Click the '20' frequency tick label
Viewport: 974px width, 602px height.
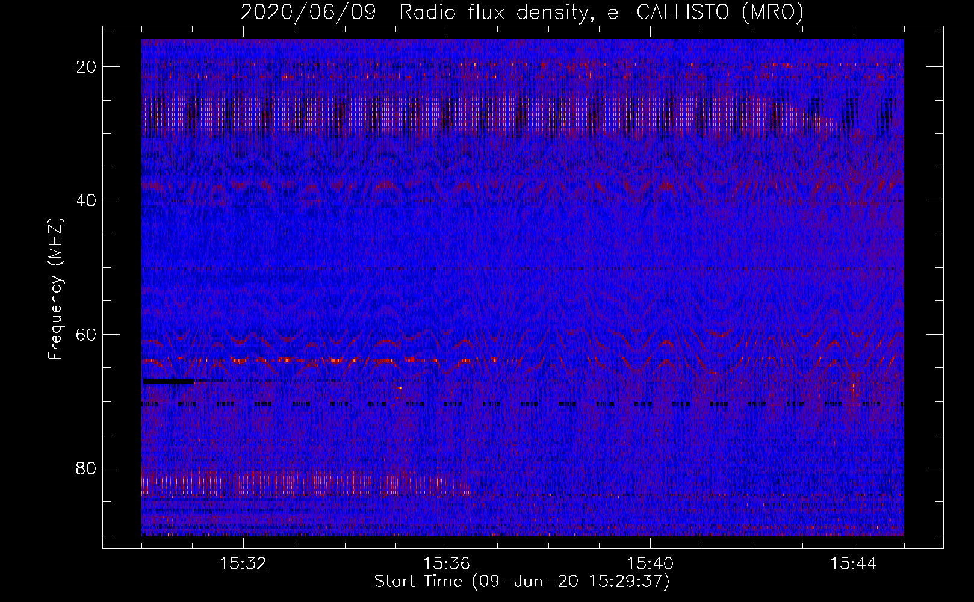(87, 67)
